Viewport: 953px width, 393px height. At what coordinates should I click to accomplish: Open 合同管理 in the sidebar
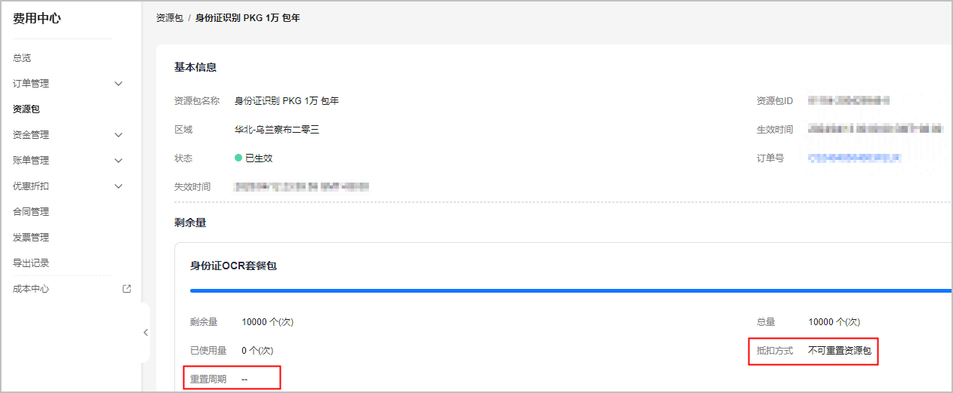(31, 212)
